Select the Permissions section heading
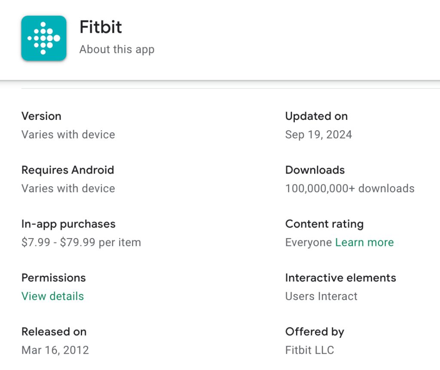The width and height of the screenshot is (440, 370). click(54, 278)
